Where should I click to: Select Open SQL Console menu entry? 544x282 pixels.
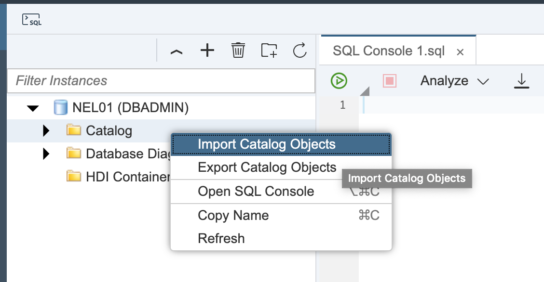(x=256, y=192)
